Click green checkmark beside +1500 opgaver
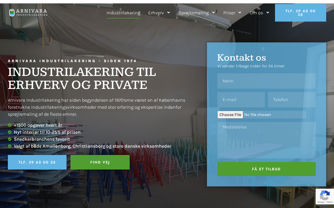The width and height of the screenshot is (334, 208). tap(10, 125)
